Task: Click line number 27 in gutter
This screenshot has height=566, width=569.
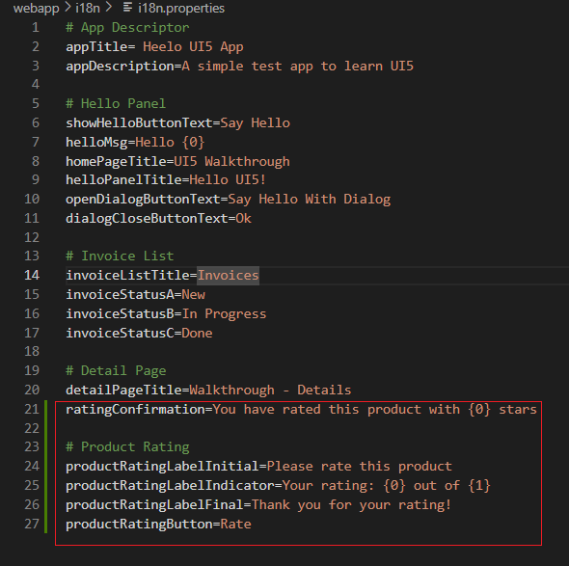Action: click(32, 524)
